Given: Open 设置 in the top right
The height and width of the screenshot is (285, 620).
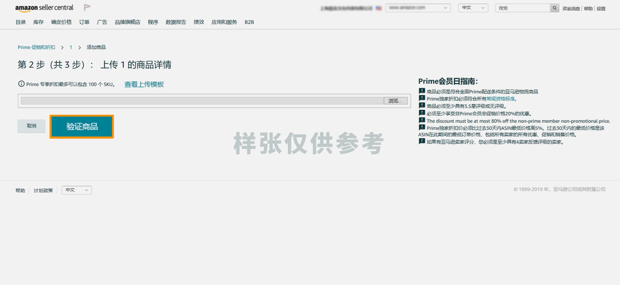Looking at the screenshot, I should click(600, 9).
